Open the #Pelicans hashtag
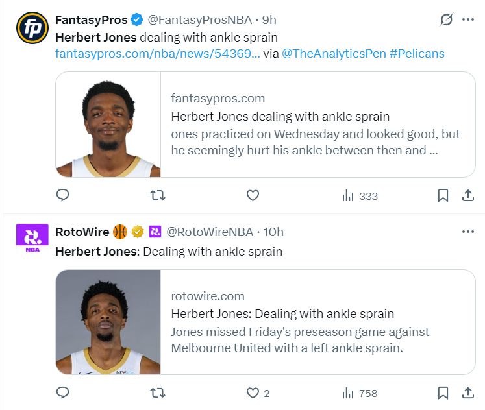This screenshot has height=410, width=485. coord(417,54)
